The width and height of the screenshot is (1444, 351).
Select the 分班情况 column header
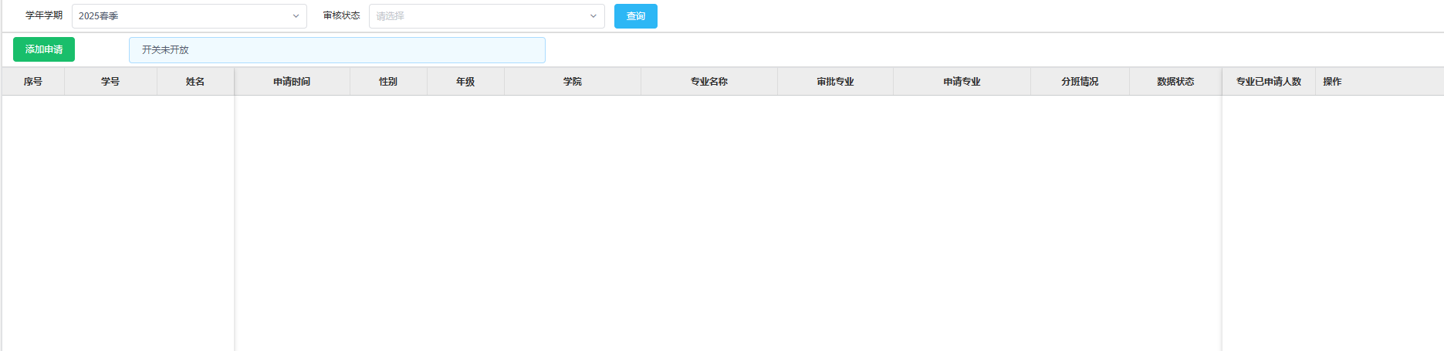pos(1080,82)
